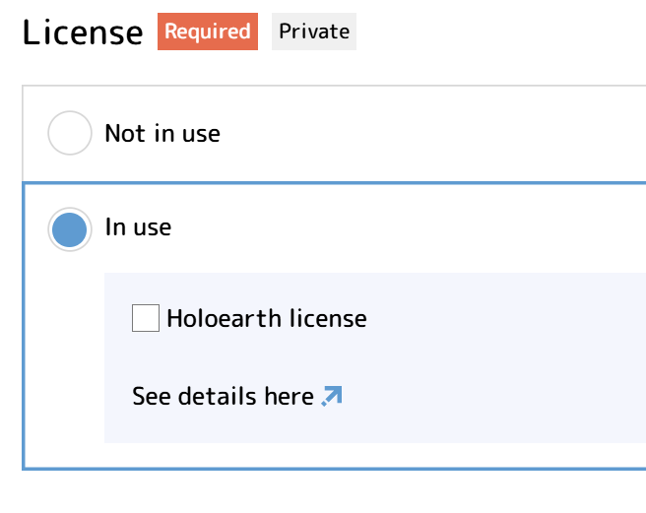This screenshot has height=513, width=646.
Task: Click the orange "Required" badge
Action: tap(207, 32)
